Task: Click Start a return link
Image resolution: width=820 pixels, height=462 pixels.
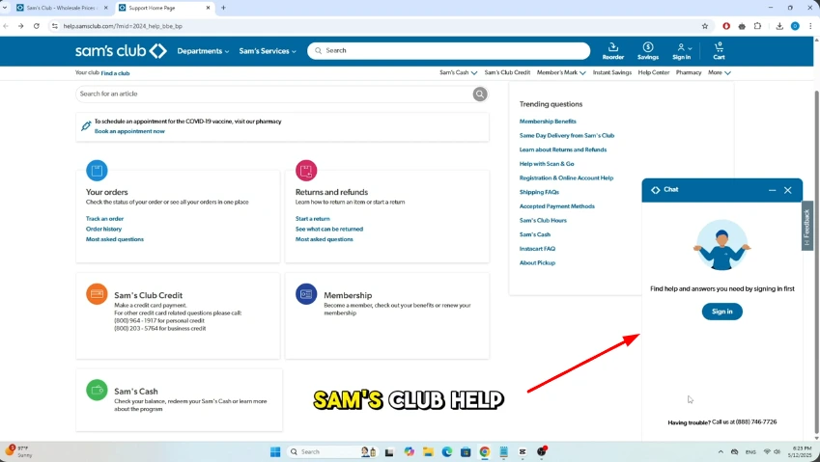Action: tap(312, 219)
